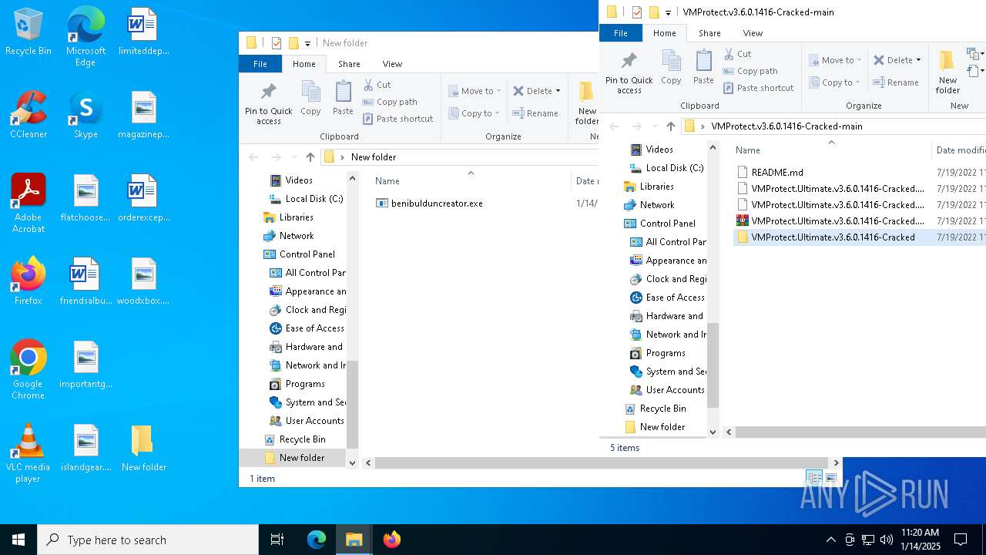Click the File Explorer taskbar icon
Viewport: 986px width, 555px height.
click(x=354, y=540)
